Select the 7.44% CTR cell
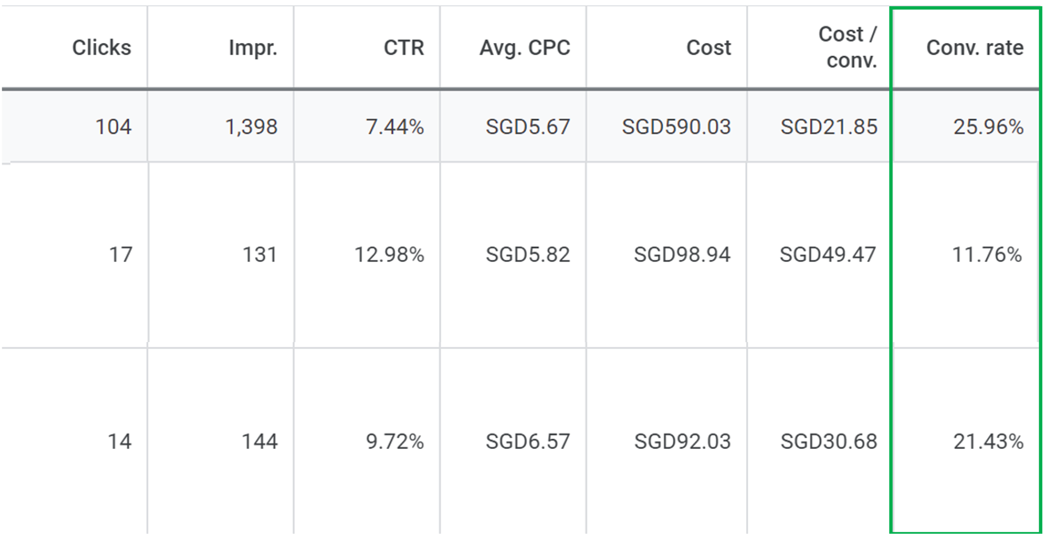Viewport: 1044px width, 536px height. (x=395, y=127)
